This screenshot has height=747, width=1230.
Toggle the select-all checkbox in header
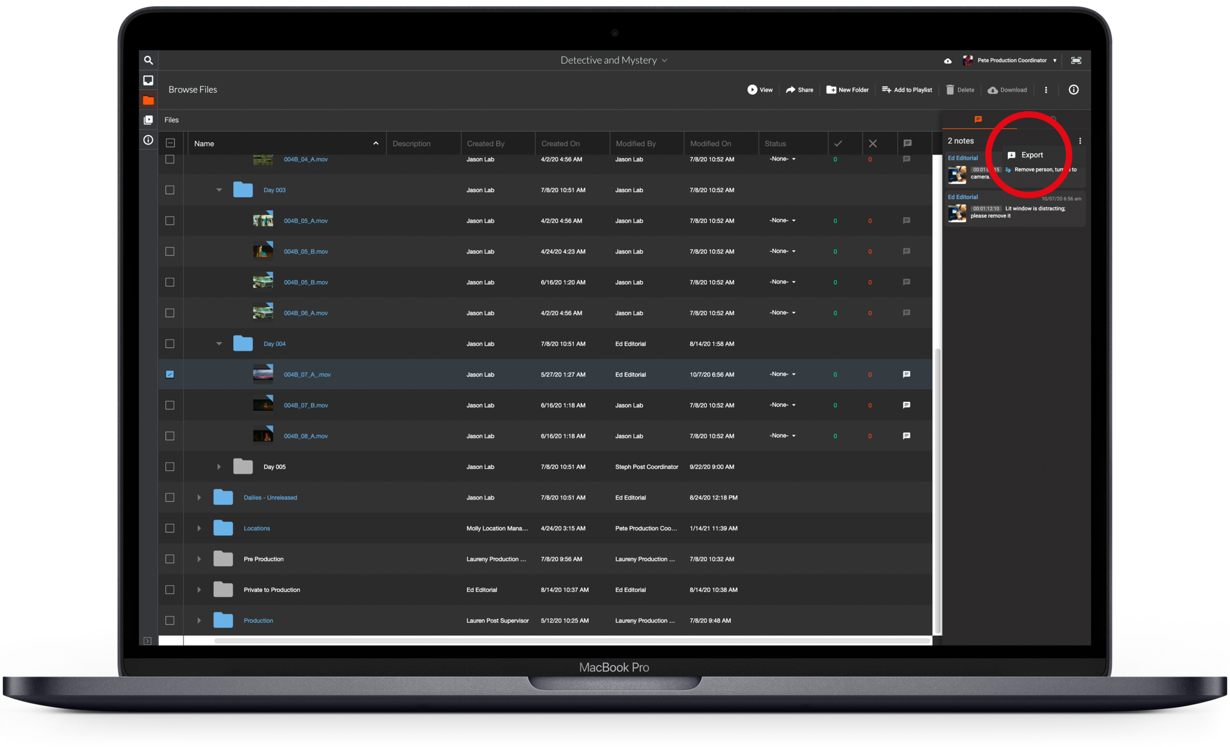click(170, 143)
